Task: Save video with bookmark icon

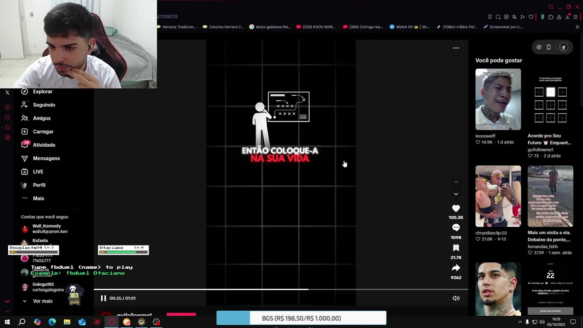Action: click(456, 248)
